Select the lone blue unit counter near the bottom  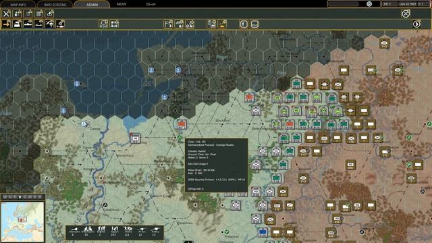pos(263,232)
